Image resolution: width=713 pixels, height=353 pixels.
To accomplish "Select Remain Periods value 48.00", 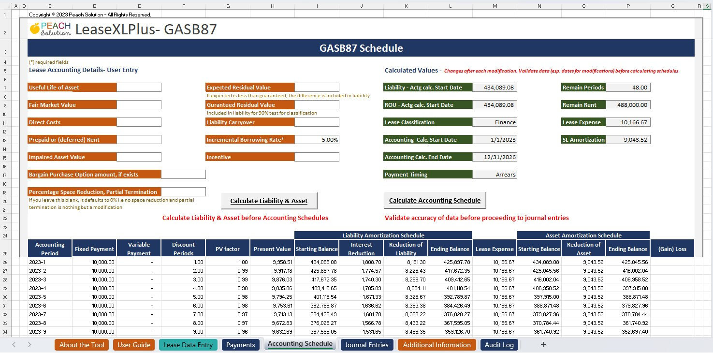I will pyautogui.click(x=628, y=88).
